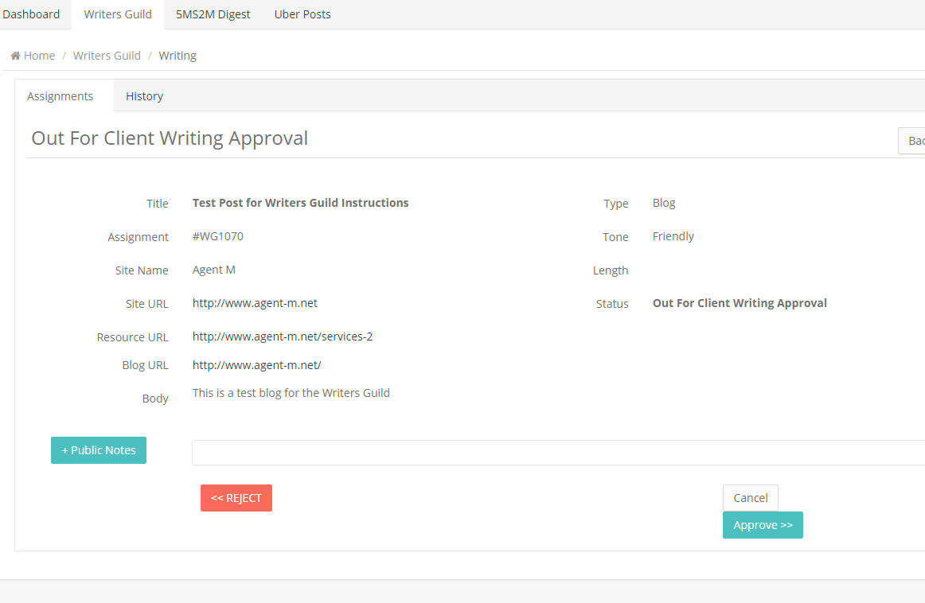Open the Uber Posts tab

pyautogui.click(x=302, y=14)
